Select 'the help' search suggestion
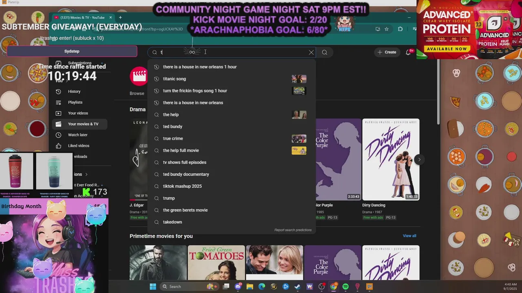Image resolution: width=522 pixels, height=293 pixels. (x=232, y=115)
